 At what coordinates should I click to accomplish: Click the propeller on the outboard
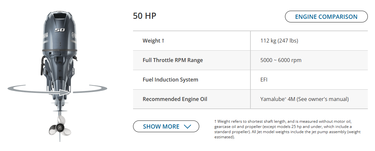(x=59, y=128)
